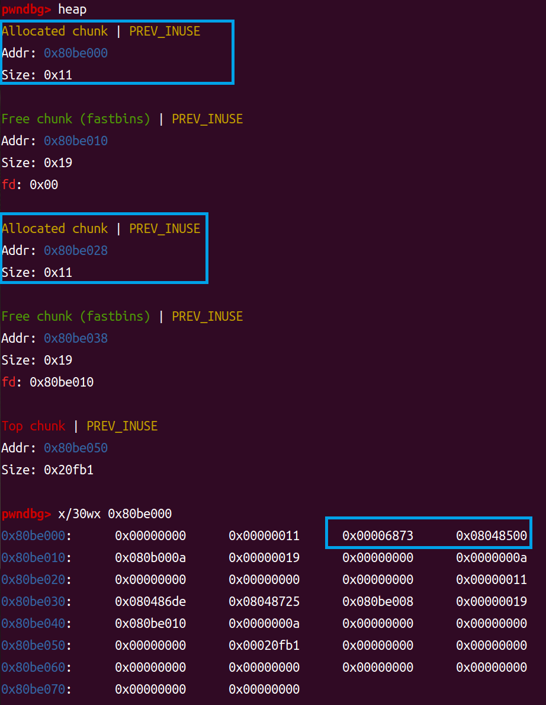Click the memory value 0x08048500
The image size is (546, 705).
[x=492, y=536]
